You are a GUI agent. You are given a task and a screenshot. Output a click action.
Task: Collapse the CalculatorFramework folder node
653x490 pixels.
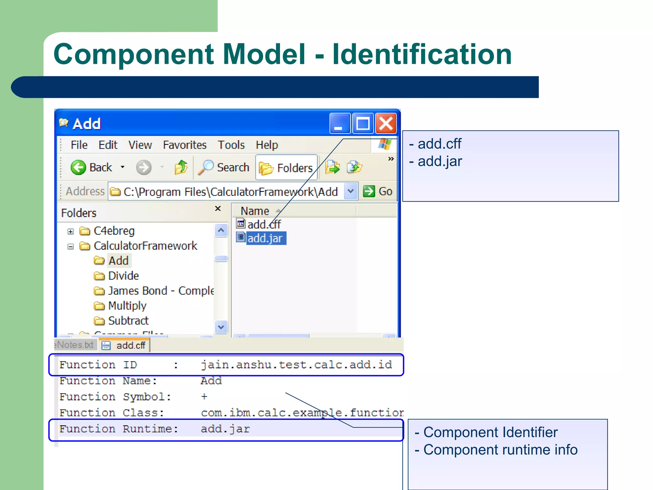pyautogui.click(x=71, y=247)
